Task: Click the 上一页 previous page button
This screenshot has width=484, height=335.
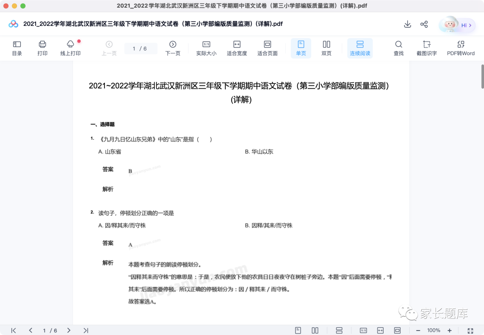Action: [x=109, y=48]
